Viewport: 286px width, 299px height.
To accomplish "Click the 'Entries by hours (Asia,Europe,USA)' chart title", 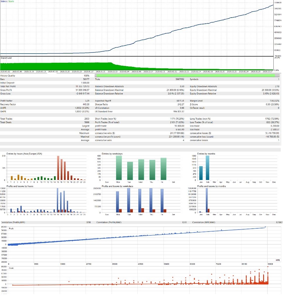I will point(24,156).
